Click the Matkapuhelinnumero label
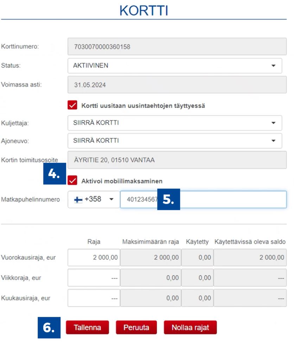Screen dimensions: 294x343 (30, 200)
